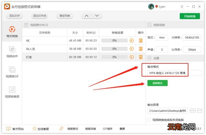The image size is (206, 135).
Task: Switch to 视频合并 in sidebar
Action: click(x=12, y=52)
